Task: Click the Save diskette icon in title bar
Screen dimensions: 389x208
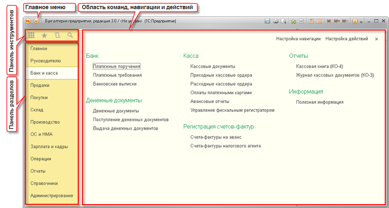Action: pyautogui.click(x=267, y=21)
